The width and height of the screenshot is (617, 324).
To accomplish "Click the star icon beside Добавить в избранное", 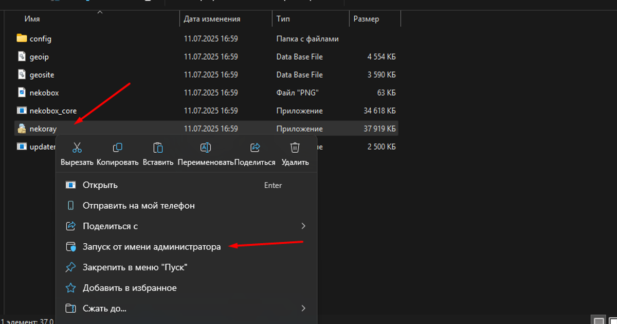I will pyautogui.click(x=71, y=288).
